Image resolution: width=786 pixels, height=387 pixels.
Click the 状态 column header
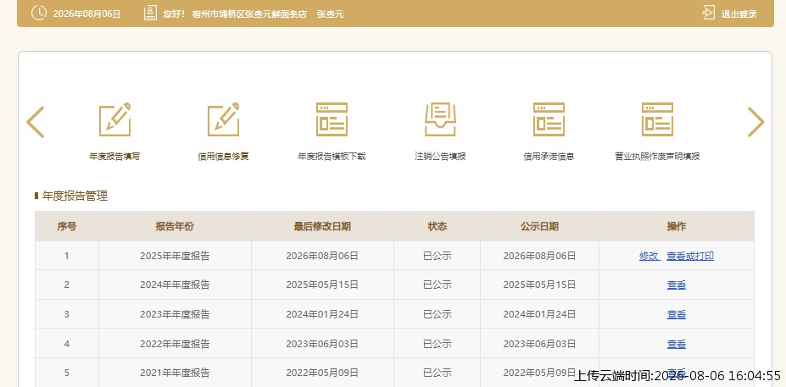(x=438, y=226)
